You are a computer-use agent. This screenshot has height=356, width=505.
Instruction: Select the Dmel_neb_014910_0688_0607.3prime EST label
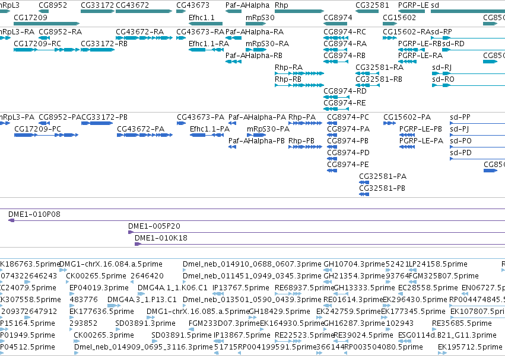click(x=252, y=264)
